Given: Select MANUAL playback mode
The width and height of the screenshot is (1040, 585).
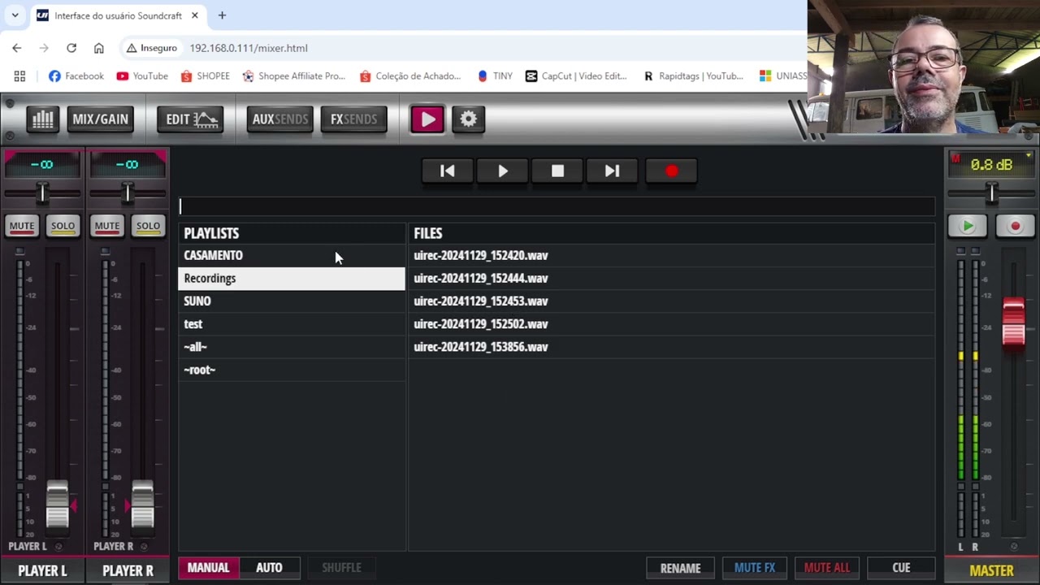Looking at the screenshot, I should 209,567.
